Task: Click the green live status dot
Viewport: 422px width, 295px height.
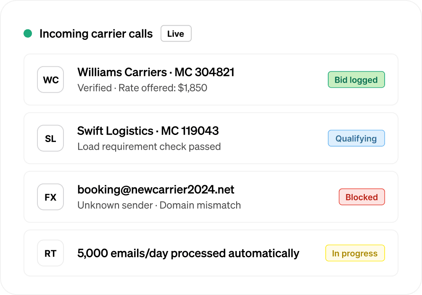Action: pos(28,34)
